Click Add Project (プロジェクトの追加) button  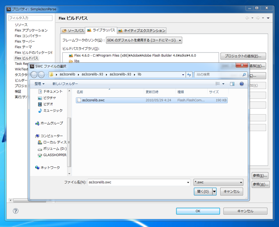(x=243, y=56)
